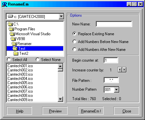This screenshot has width=145, height=120.
Task: Select the Renamer folder icon
Action: 14,44
